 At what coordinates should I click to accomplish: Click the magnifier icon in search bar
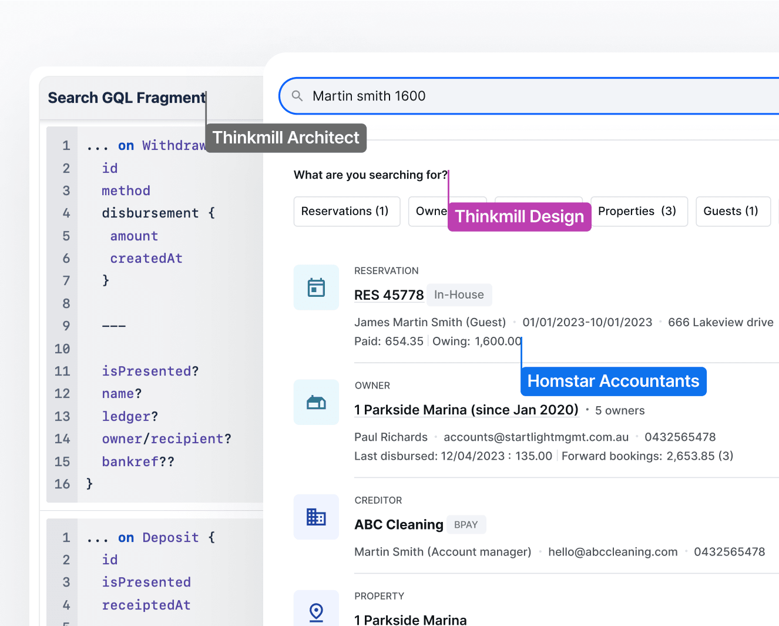[x=297, y=96]
